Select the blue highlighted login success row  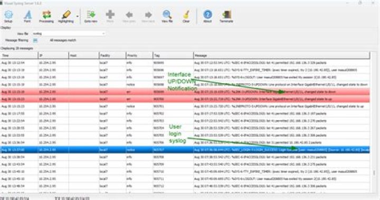[x=185, y=150]
